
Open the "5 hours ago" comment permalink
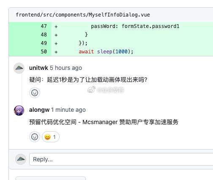66,68
